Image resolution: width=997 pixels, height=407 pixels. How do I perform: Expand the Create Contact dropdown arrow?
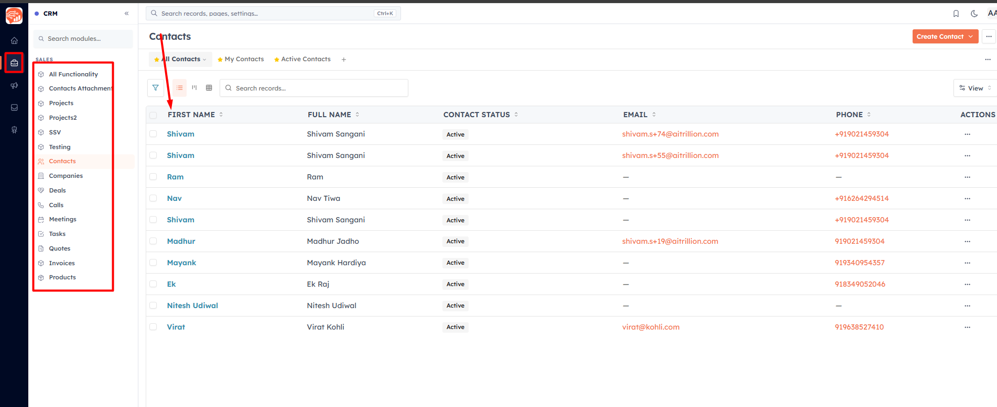[971, 37]
